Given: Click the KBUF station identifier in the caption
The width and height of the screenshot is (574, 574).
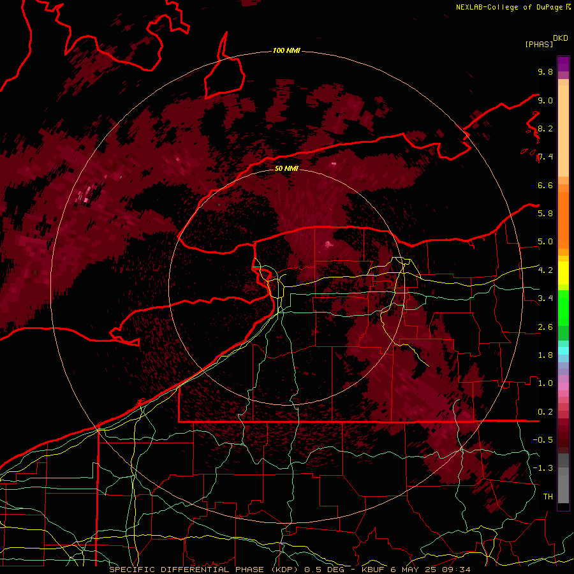Looking at the screenshot, I should coord(374,570).
